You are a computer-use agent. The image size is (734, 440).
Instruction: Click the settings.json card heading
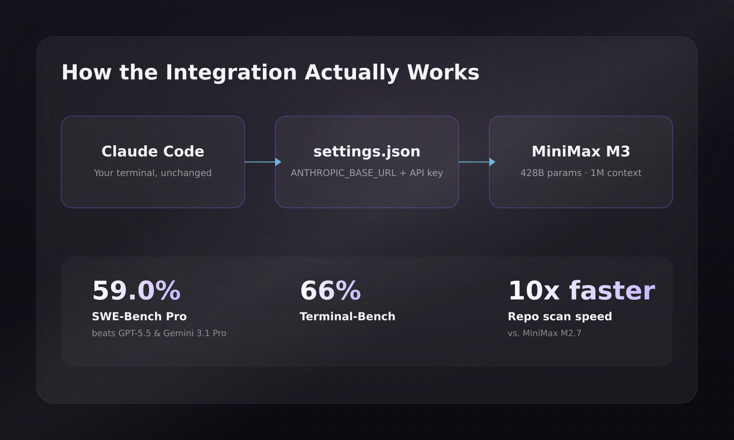(367, 152)
